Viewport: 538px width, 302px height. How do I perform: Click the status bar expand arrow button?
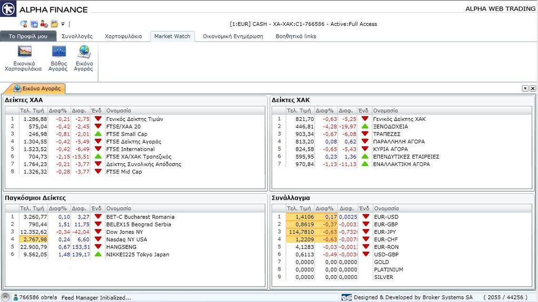point(5,297)
